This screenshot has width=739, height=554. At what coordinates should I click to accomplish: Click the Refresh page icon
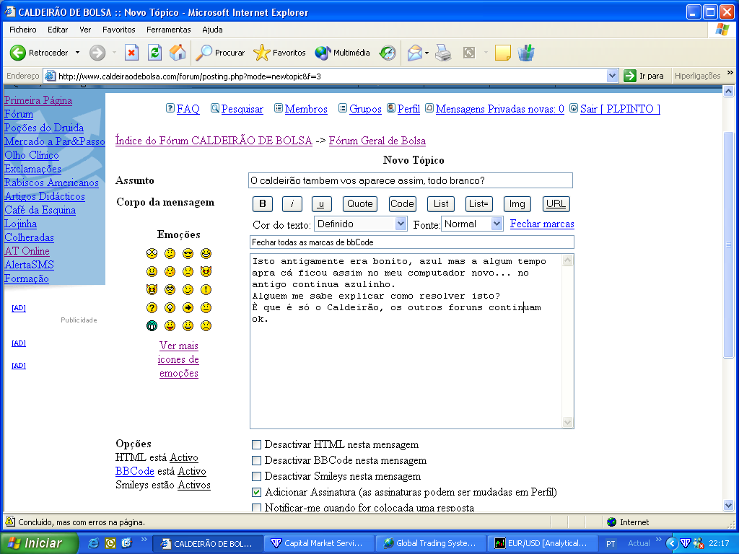154,53
